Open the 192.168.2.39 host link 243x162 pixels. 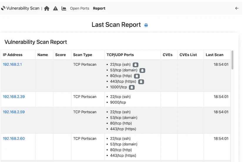(14, 96)
